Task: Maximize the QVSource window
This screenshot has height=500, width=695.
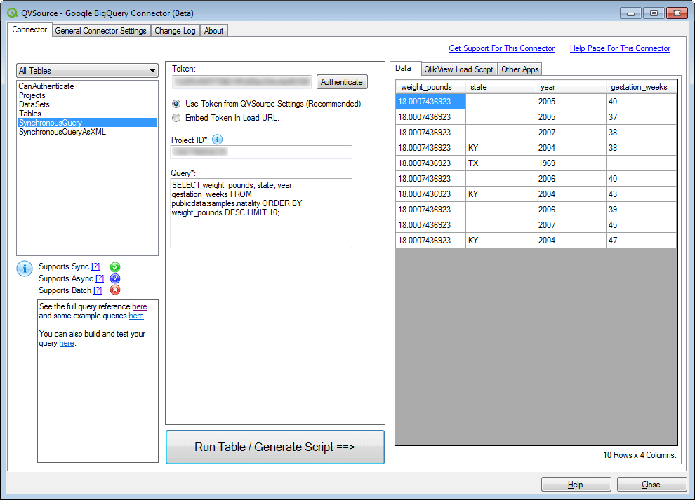Action: [654, 13]
